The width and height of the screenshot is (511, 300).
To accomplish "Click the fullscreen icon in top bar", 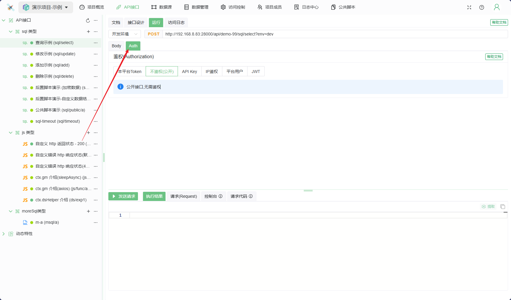I will 469,7.
